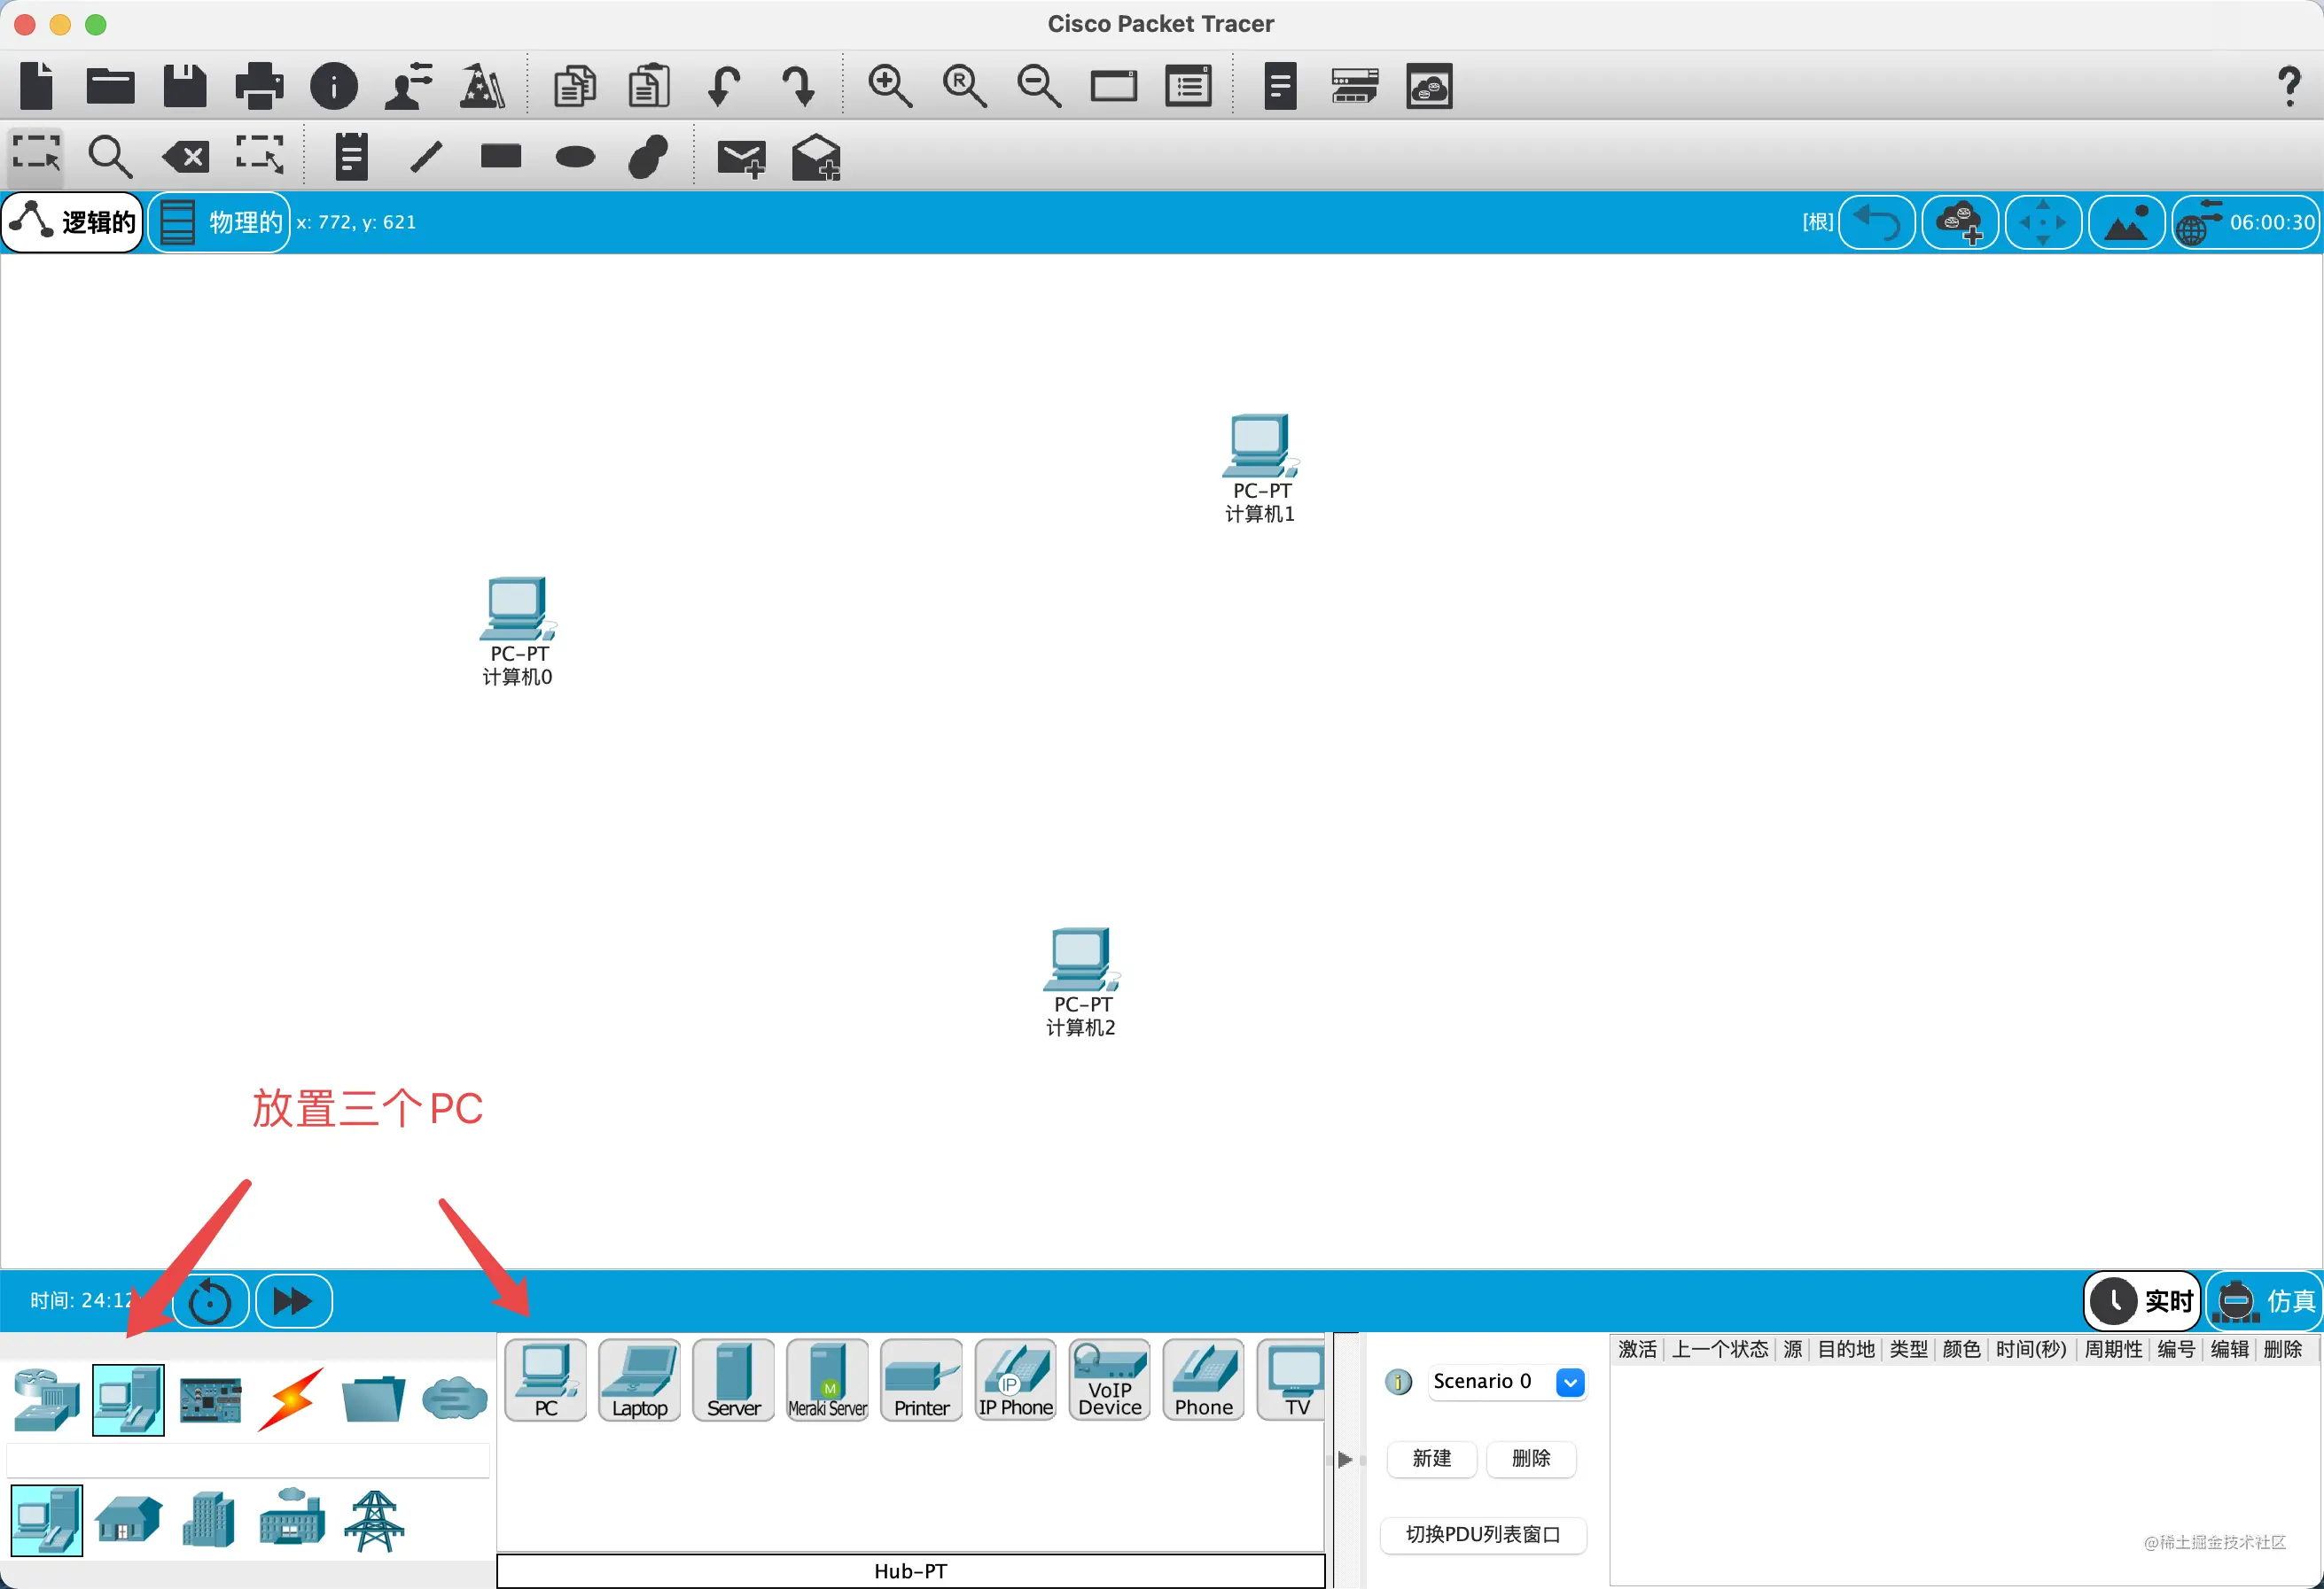
Task: Pick the Meraki Server device
Action: click(828, 1380)
